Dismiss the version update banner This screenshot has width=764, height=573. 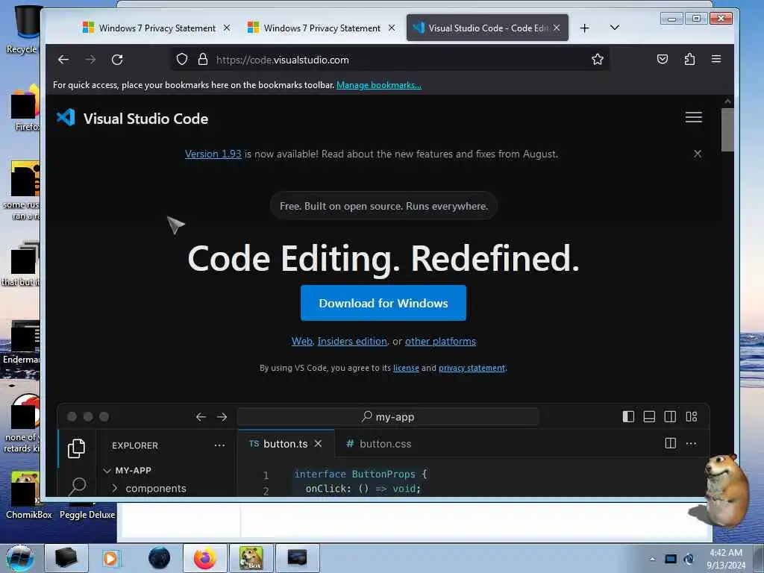[698, 154]
